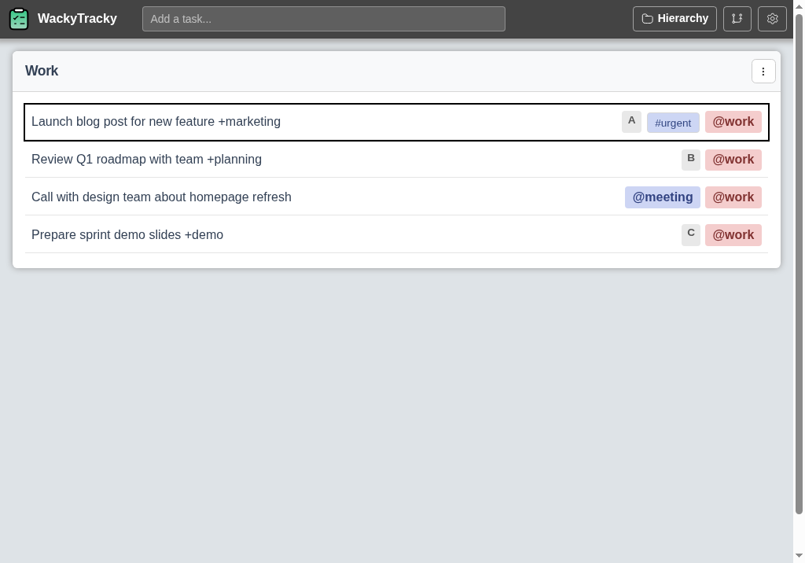Toggle the #urgent tag on the blog post task
The image size is (805, 563).
coord(673,123)
